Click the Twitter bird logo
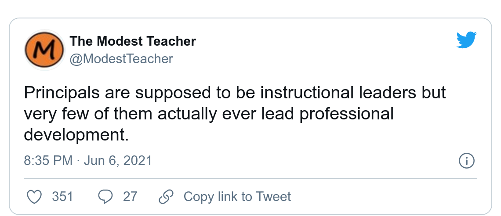Image resolution: width=501 pixels, height=216 pixels. tap(467, 40)
